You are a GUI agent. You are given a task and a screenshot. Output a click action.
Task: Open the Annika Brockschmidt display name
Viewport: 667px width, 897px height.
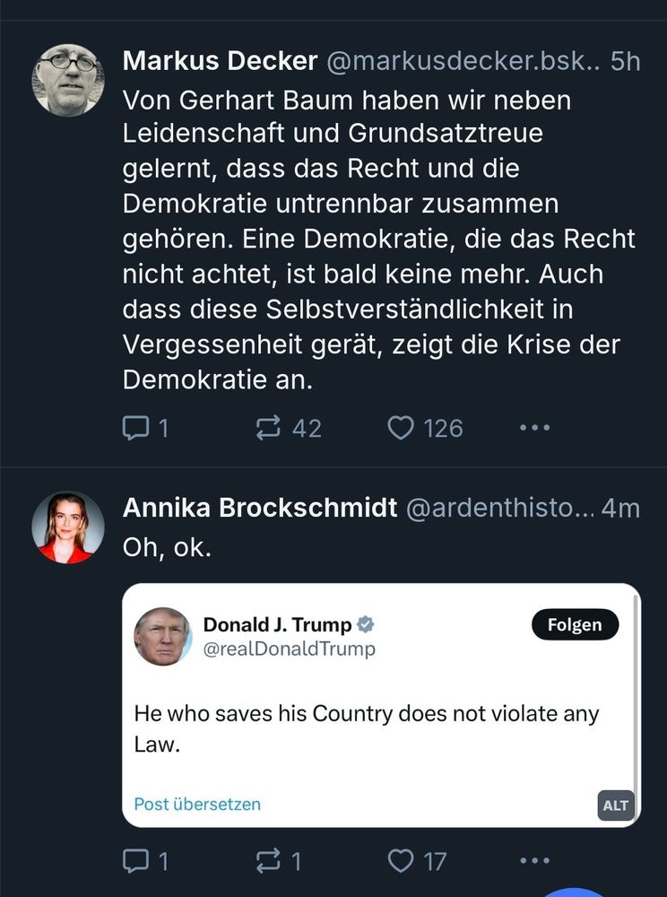260,508
